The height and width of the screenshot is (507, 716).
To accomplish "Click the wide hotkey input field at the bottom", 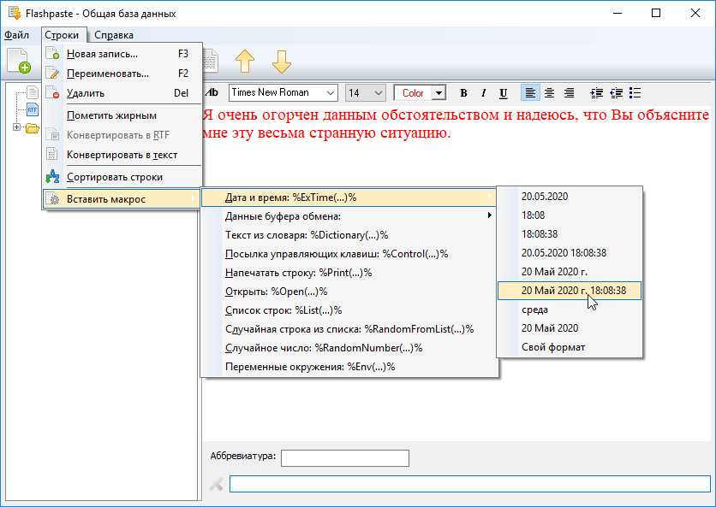I will coord(470,484).
